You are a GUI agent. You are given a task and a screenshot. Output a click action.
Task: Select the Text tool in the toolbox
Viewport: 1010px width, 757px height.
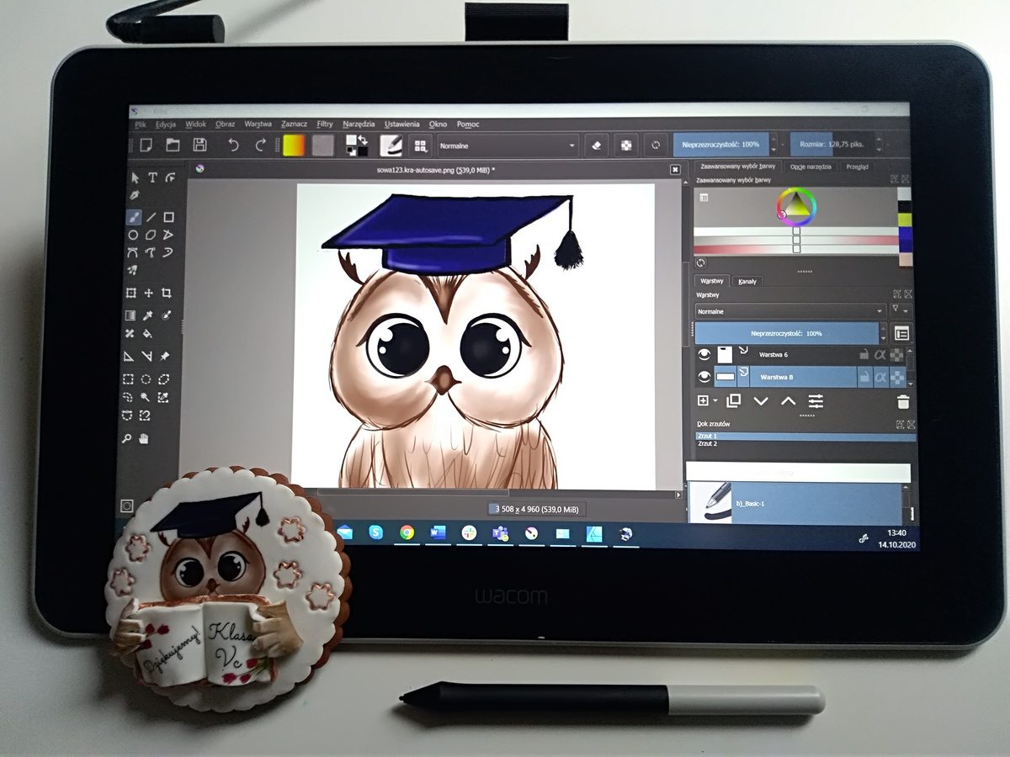(152, 177)
